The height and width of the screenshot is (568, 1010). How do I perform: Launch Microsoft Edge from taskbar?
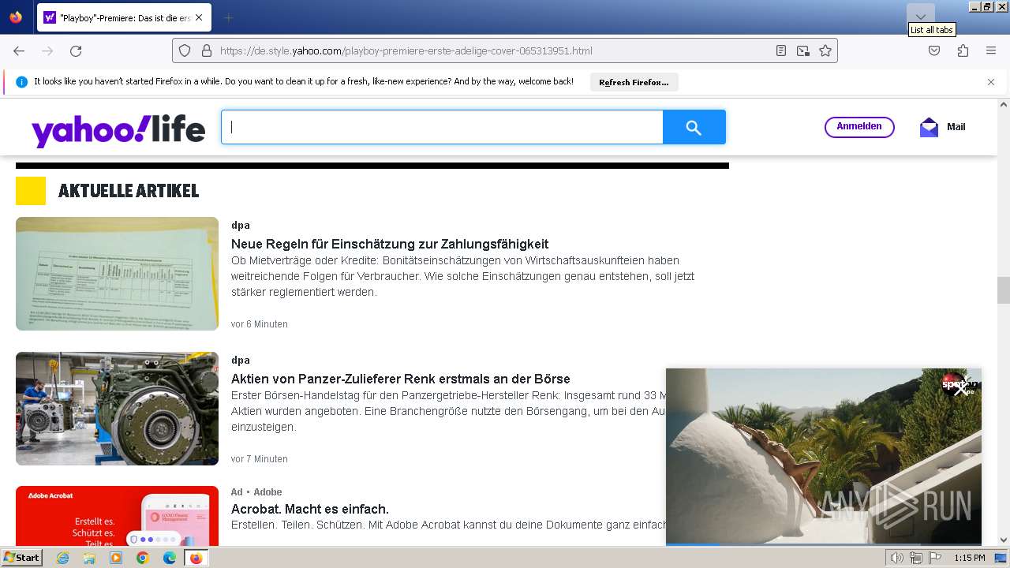[x=170, y=558]
